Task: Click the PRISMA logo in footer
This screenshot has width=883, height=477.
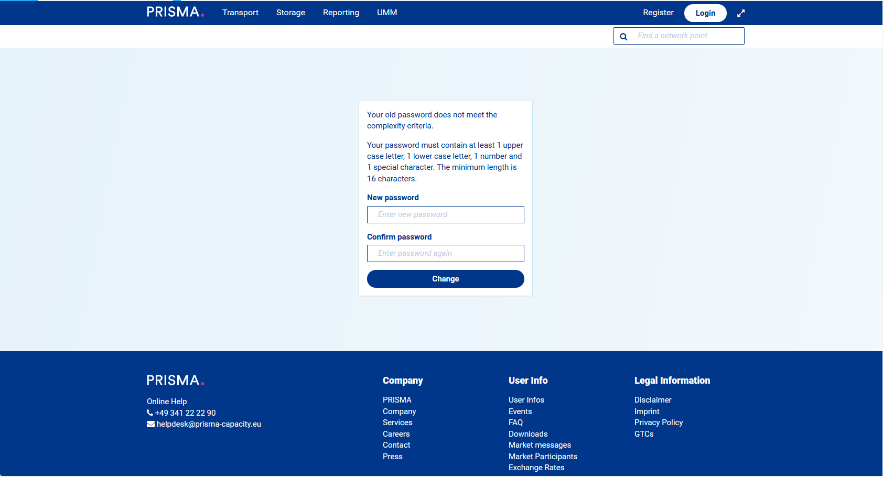Action: click(175, 381)
